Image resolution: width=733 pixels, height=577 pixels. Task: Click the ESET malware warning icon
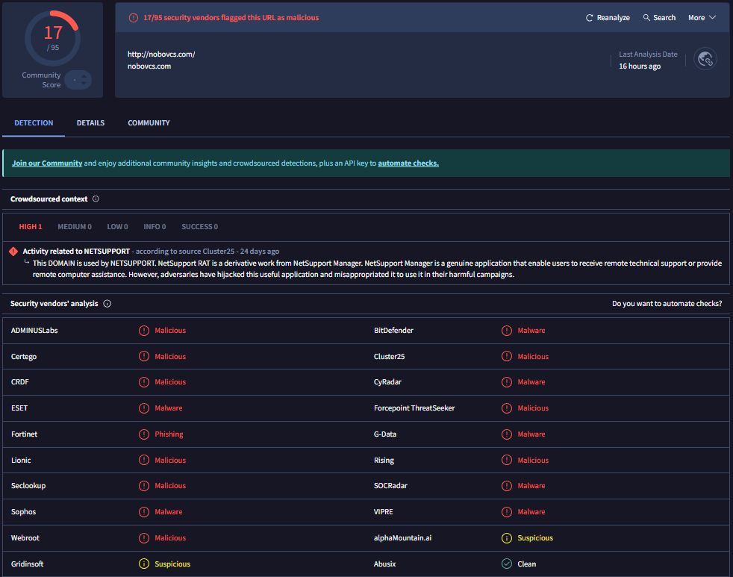click(x=144, y=408)
